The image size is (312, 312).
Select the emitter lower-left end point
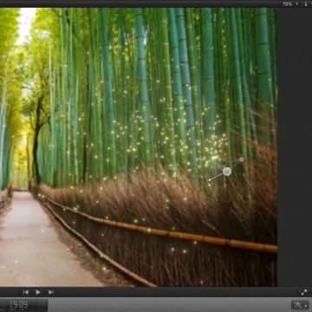(210, 179)
